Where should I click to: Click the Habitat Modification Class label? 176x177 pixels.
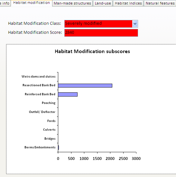pos(34,23)
